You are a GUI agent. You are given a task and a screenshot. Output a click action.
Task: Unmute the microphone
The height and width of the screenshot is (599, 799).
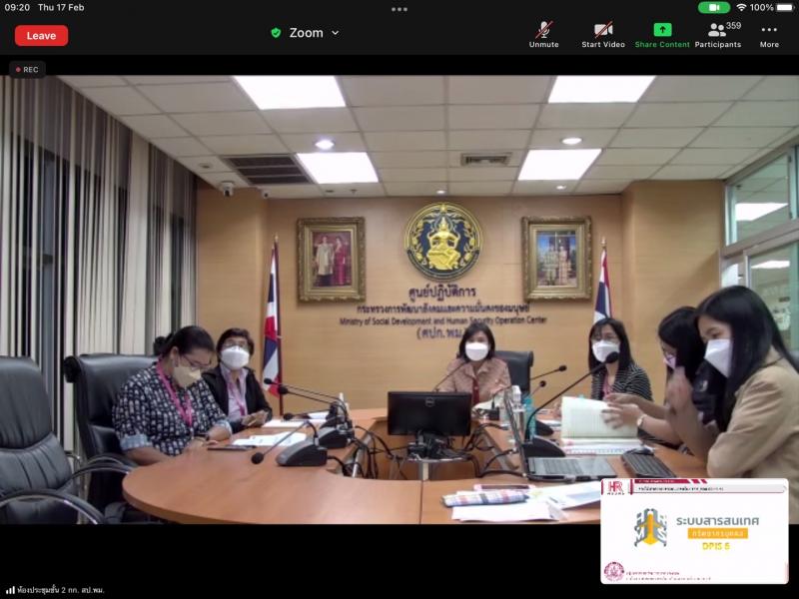[x=543, y=35]
